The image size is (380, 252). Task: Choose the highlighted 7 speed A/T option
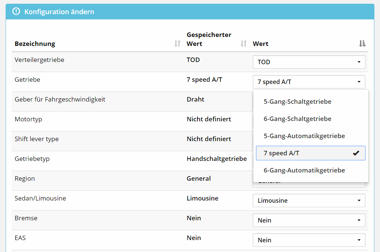pos(282,153)
